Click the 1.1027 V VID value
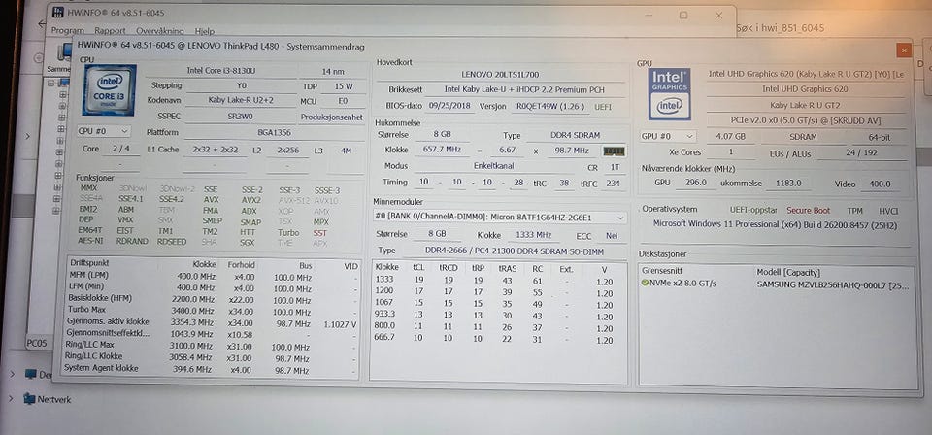This screenshot has width=932, height=435. (x=341, y=324)
